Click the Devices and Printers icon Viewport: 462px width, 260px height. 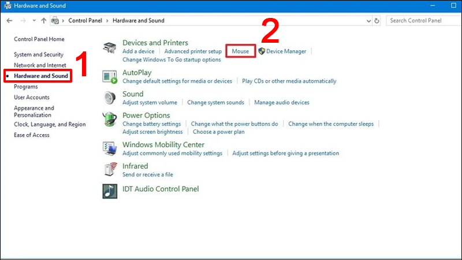click(x=110, y=48)
